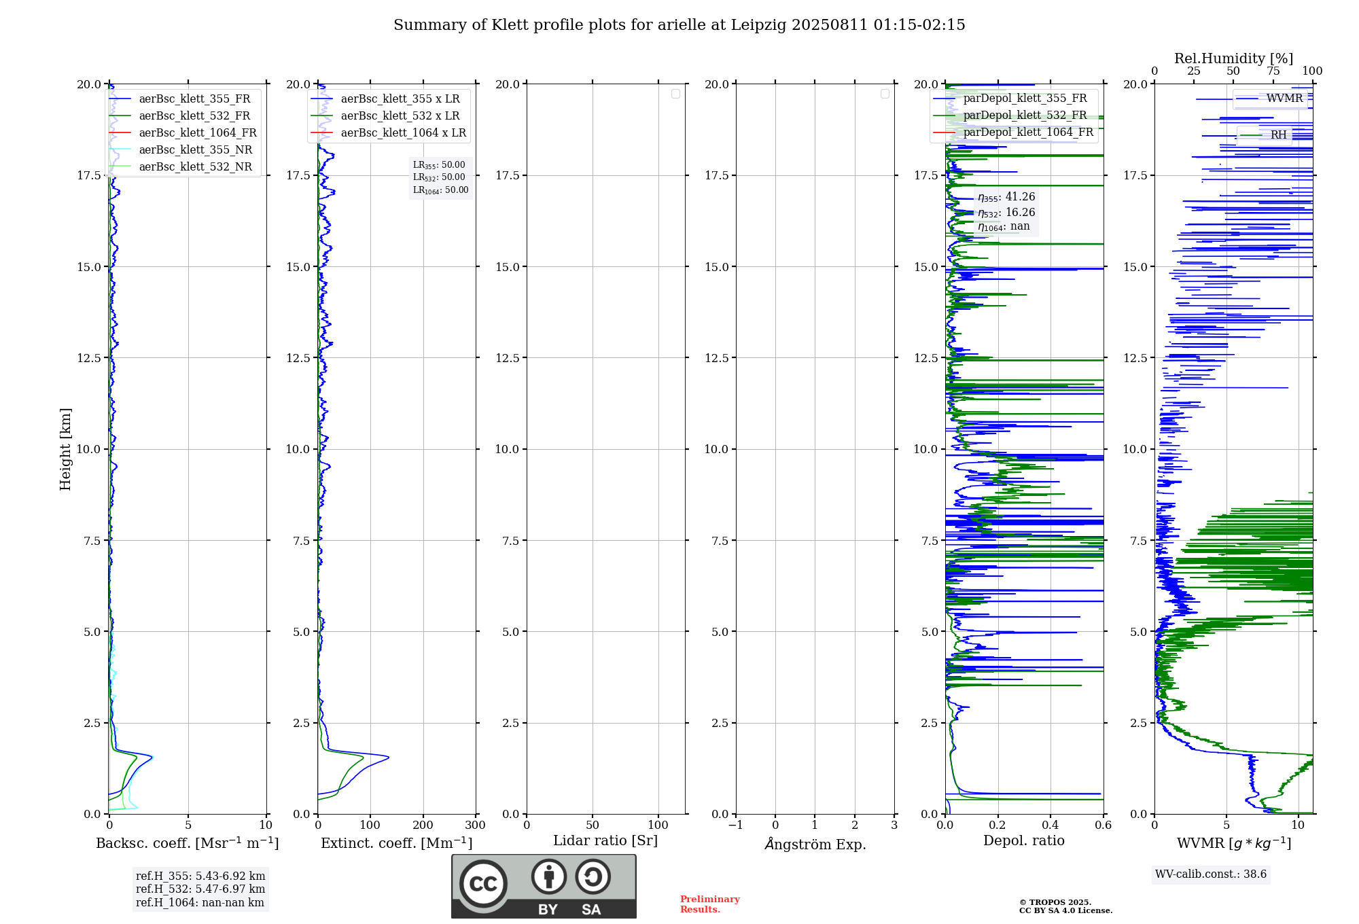Click the SA share-alike circular arrow icon

click(x=593, y=876)
